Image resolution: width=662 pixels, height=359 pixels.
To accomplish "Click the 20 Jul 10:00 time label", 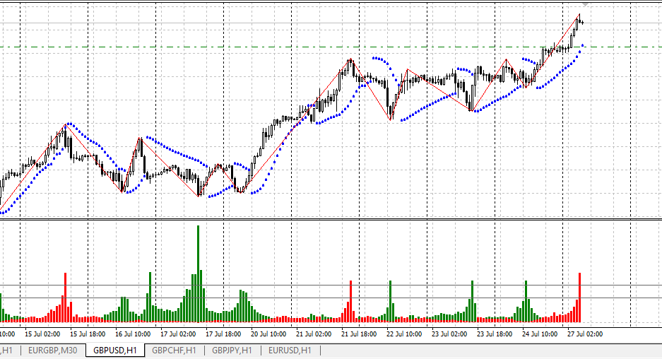I will tap(268, 334).
